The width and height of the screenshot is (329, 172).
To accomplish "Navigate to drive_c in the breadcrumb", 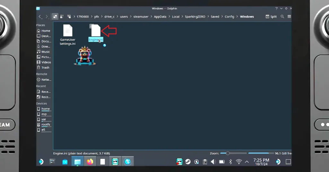I will [x=110, y=17].
